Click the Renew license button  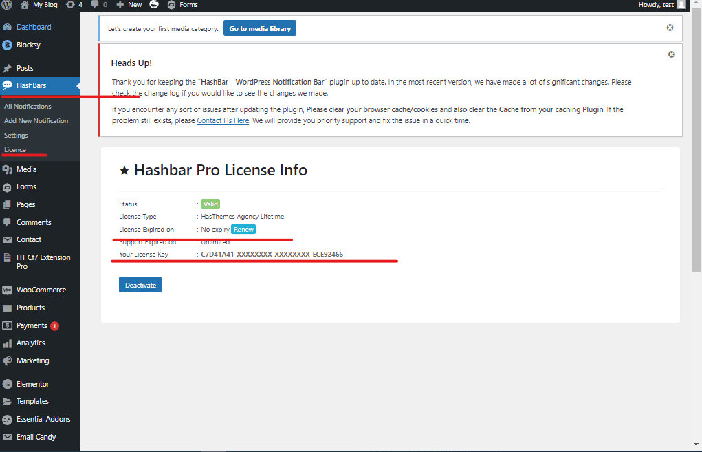tap(243, 229)
